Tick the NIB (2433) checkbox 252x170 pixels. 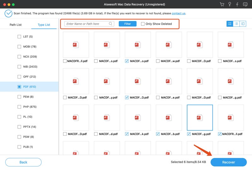(x=20, y=67)
